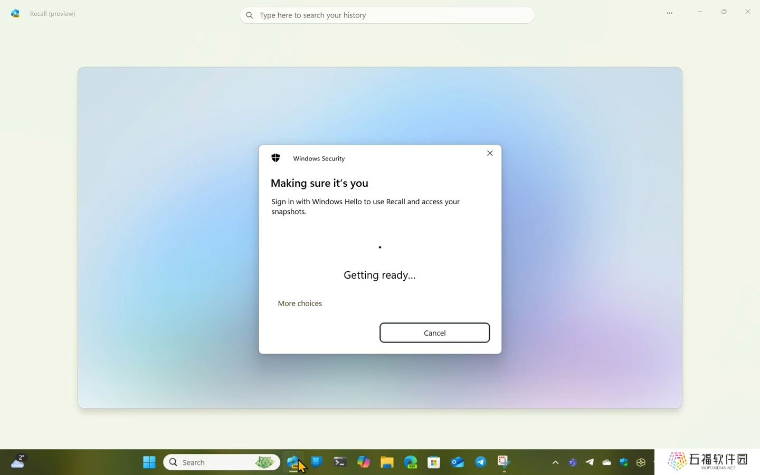Focus the search your history field

(387, 15)
